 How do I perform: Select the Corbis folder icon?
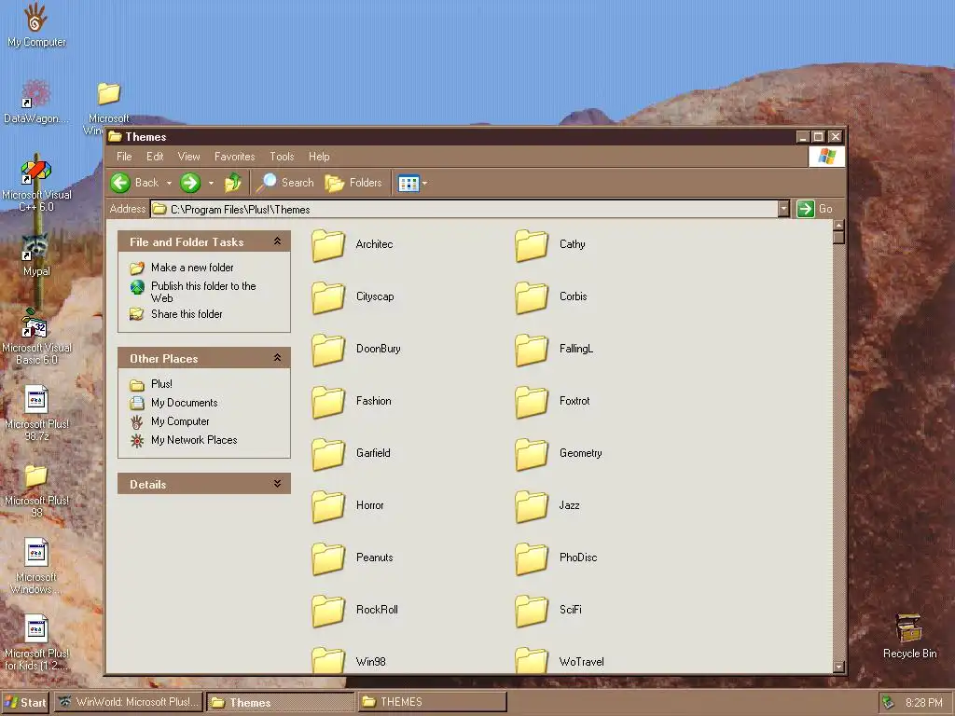point(532,297)
